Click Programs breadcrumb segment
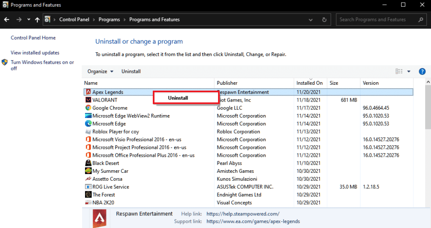This screenshot has height=228, width=431. coord(109,19)
